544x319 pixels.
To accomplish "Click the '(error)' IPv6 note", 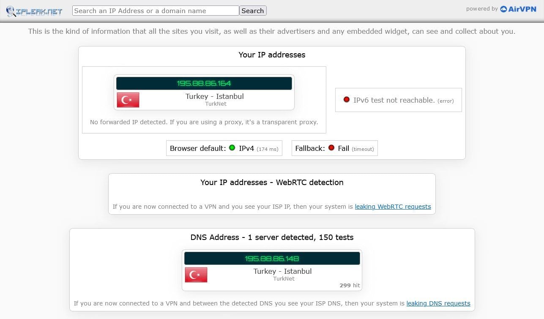I will tap(446, 101).
